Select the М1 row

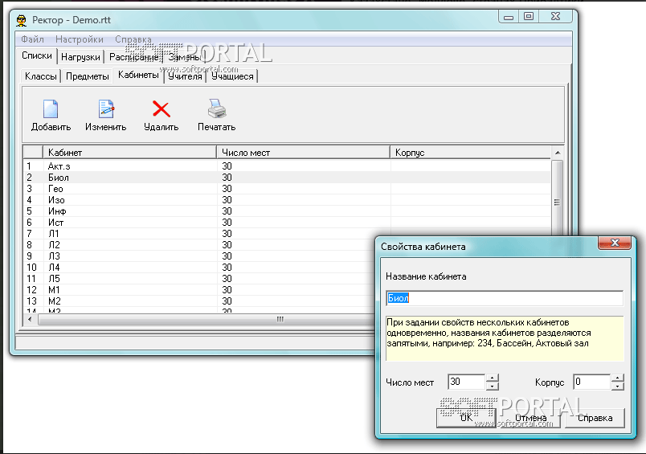[199, 290]
